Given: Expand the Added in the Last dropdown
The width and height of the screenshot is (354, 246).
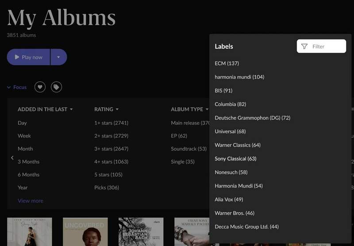Looking at the screenshot, I should (x=71, y=109).
